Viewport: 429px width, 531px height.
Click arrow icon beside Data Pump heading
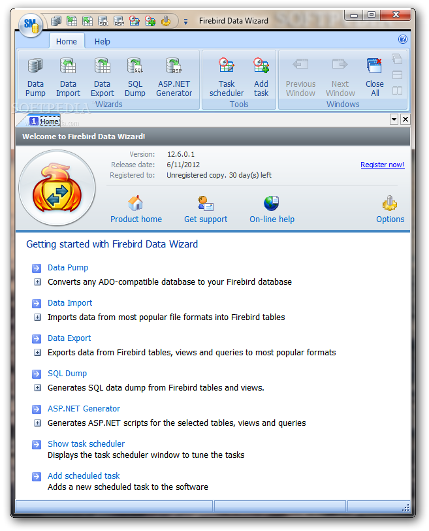point(37,268)
